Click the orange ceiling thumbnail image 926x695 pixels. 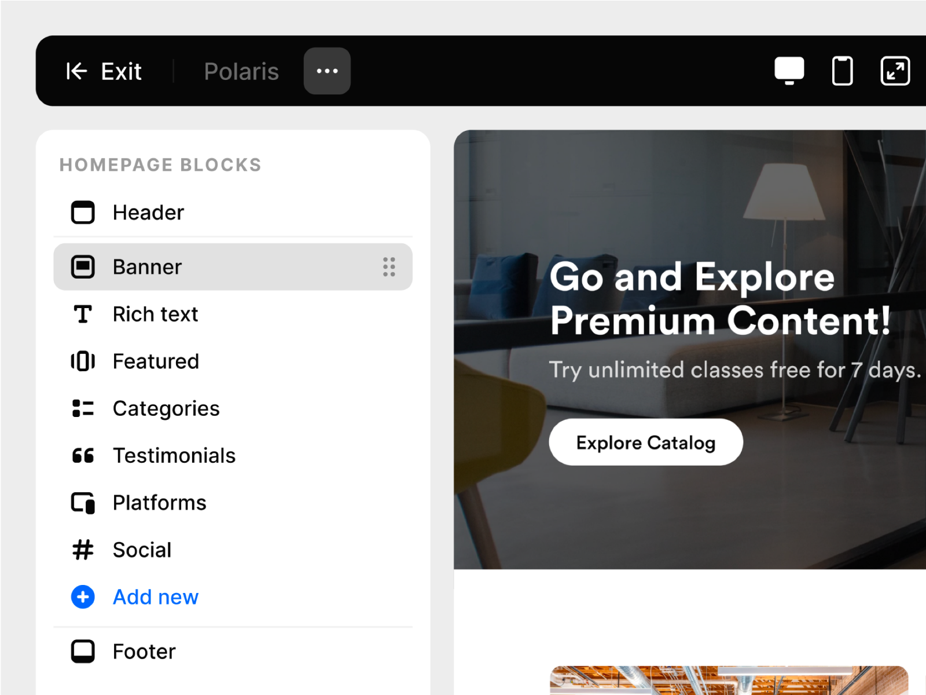[x=729, y=680]
